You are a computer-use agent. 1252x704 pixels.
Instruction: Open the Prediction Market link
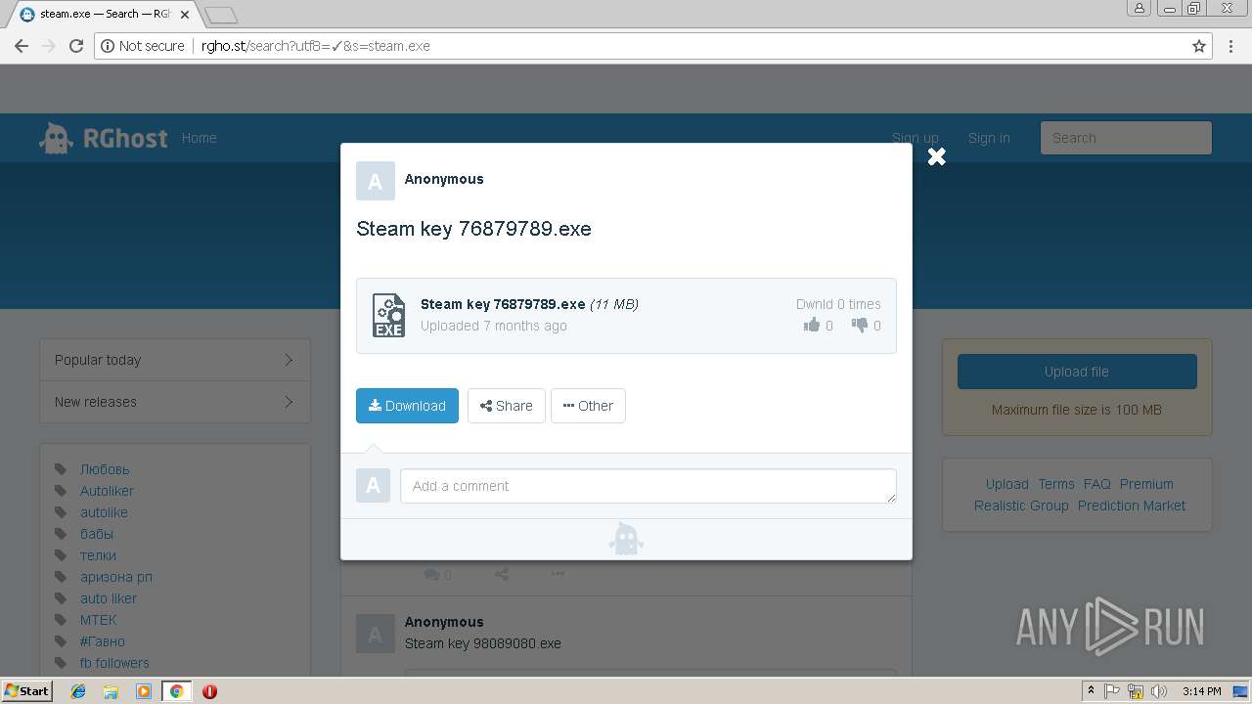[1132, 506]
